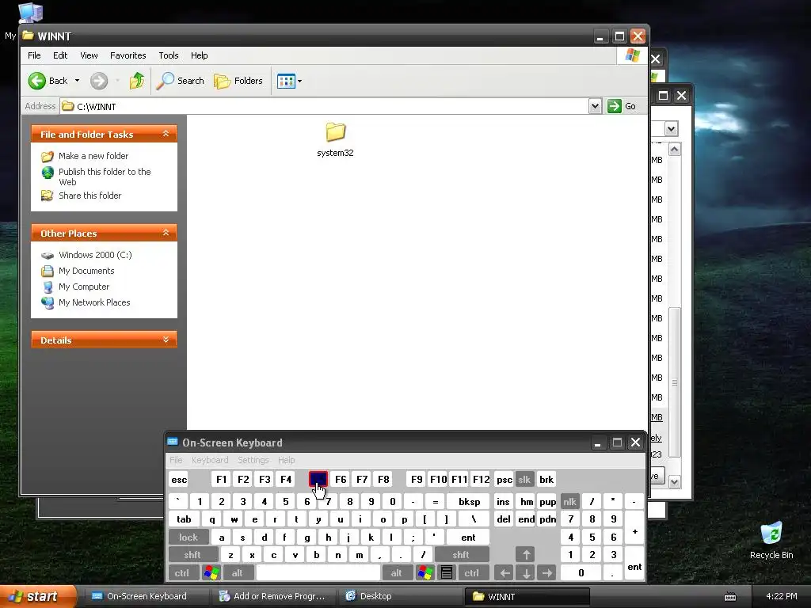Click Publish this folder to the Web
Viewport: 811px width, 608px height.
coord(105,177)
